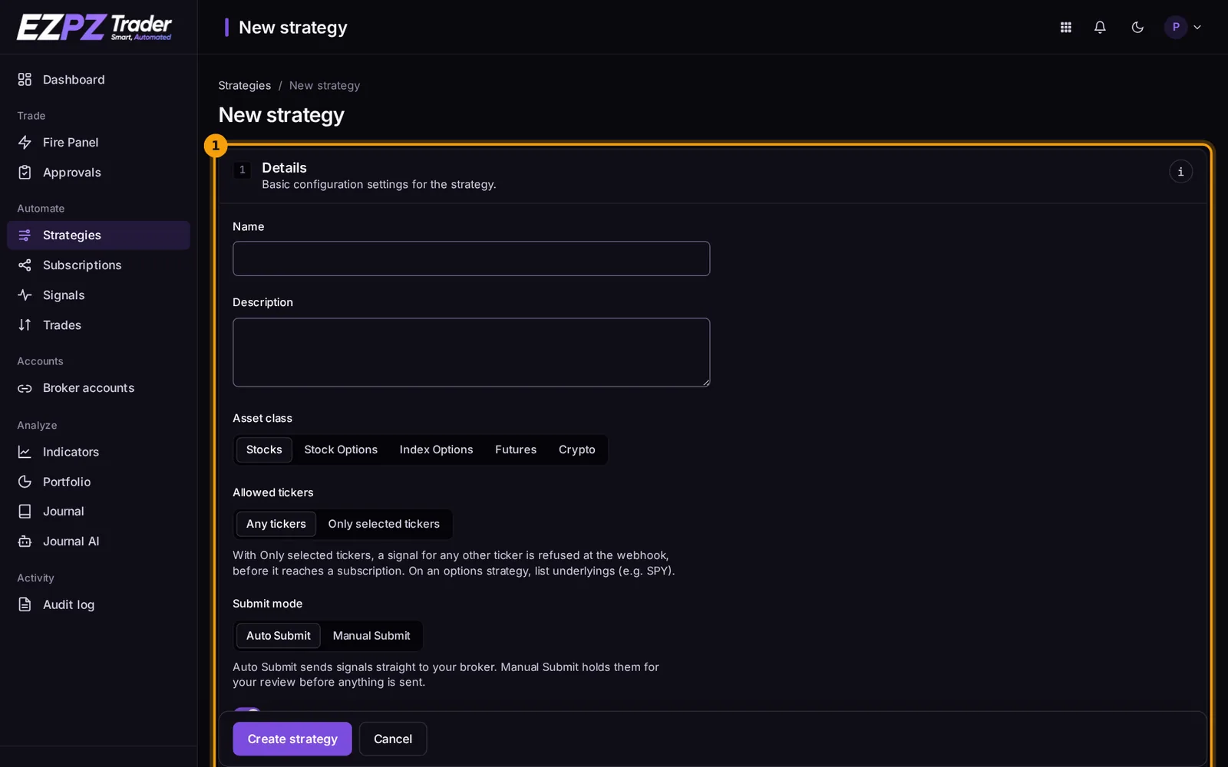Open the Portfolio page
Screen dimensions: 1228x767
pyautogui.click(x=98, y=482)
